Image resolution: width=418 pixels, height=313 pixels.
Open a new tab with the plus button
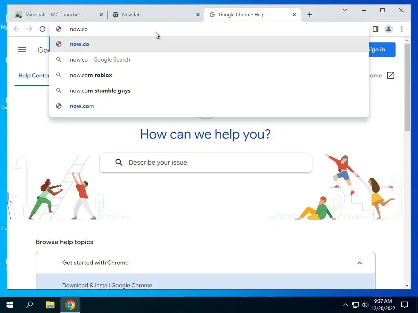[310, 15]
